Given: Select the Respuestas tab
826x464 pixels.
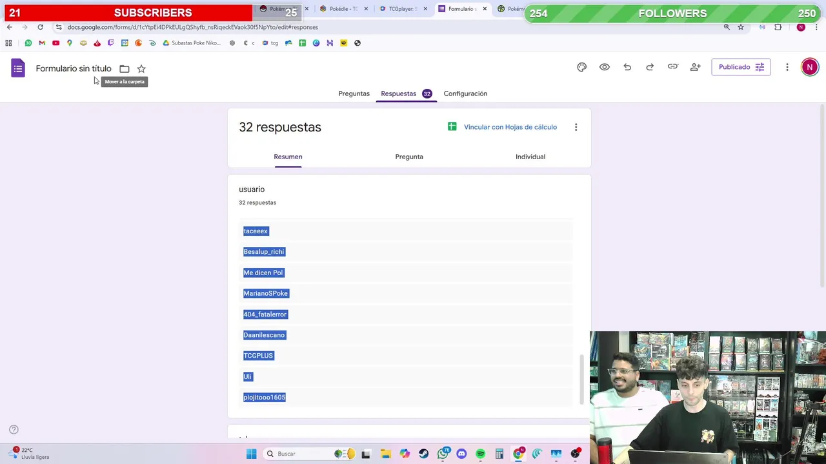Looking at the screenshot, I should click(406, 93).
